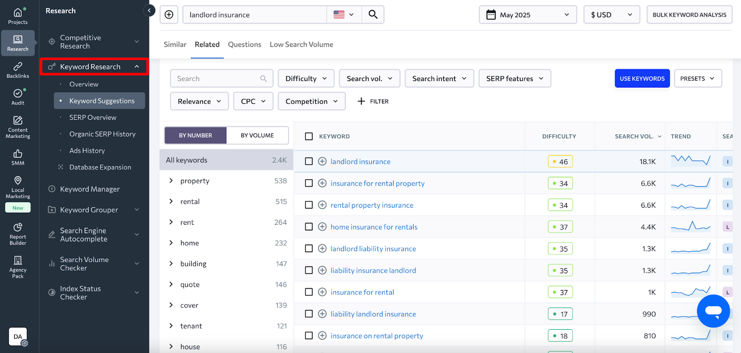Screen dimensions: 741x353
Task: Open the Difficulty filter dropdown
Action: click(306, 79)
